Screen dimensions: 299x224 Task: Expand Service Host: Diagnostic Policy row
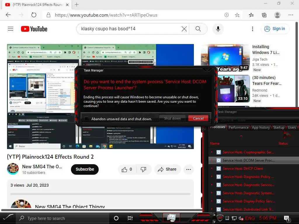[212, 176]
